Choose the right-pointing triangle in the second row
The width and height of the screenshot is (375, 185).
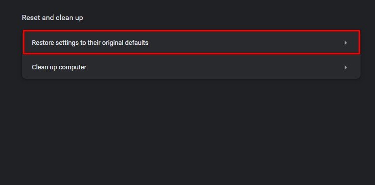[x=346, y=67]
